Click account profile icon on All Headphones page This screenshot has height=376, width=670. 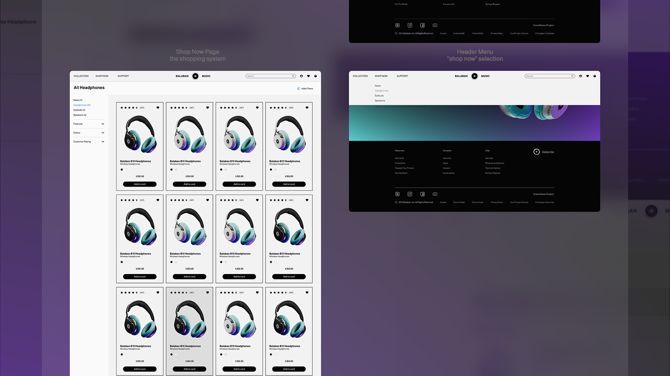click(x=301, y=76)
